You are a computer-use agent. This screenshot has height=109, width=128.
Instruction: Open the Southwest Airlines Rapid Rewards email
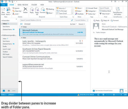tap(53, 51)
